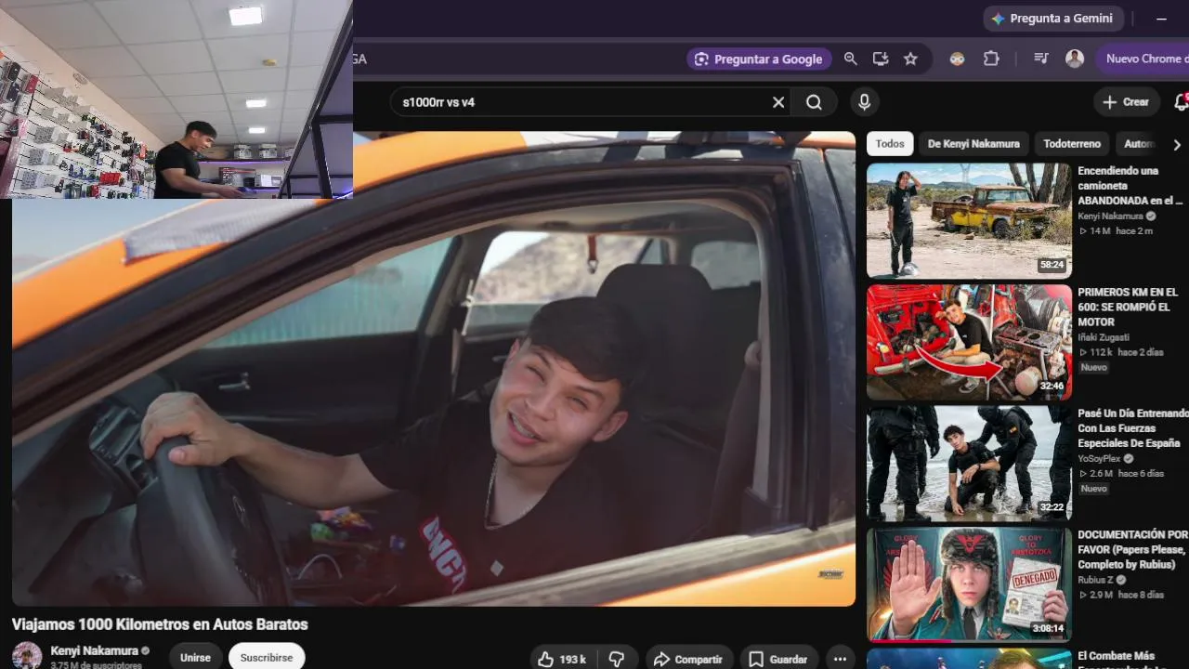Open 'PRIMEROS KM EN EL 600' video title
This screenshot has height=669, width=1189.
[1128, 307]
